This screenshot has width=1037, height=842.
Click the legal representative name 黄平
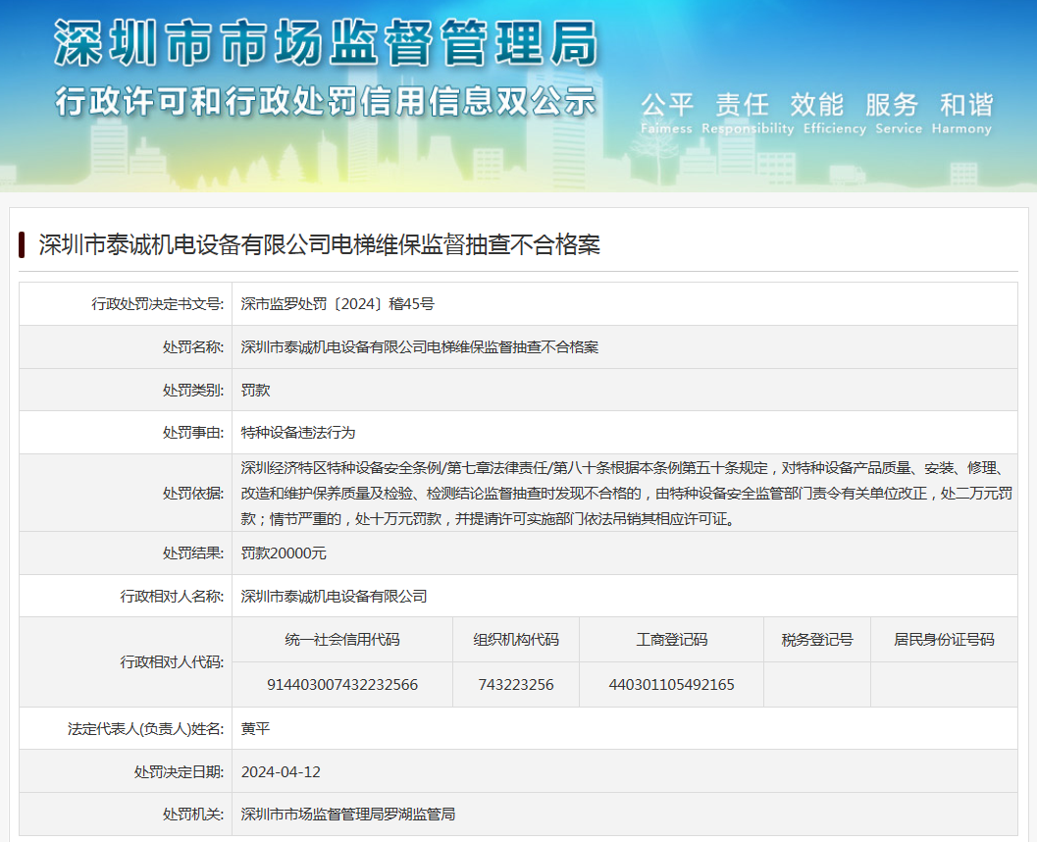(x=255, y=729)
